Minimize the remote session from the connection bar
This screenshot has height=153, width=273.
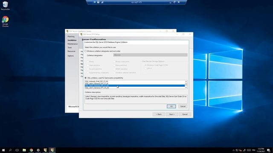tap(170, 2)
